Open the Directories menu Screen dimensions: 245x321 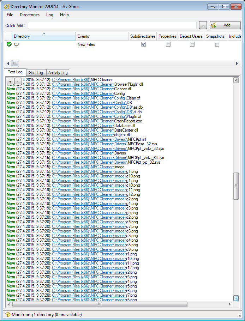tap(30, 15)
